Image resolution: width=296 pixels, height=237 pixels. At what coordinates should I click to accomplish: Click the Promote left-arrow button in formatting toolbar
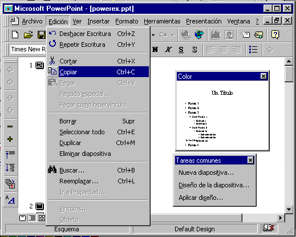pyautogui.click(x=270, y=50)
